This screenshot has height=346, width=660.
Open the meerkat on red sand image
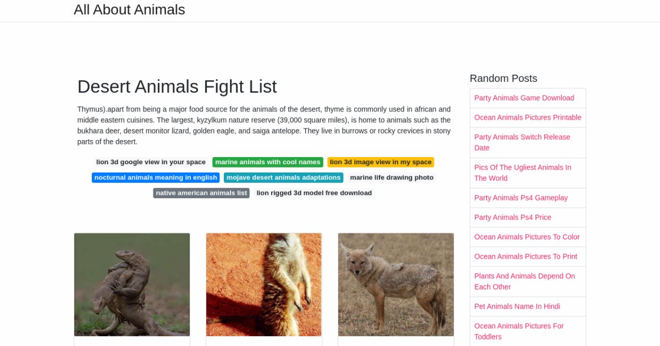coord(264,284)
